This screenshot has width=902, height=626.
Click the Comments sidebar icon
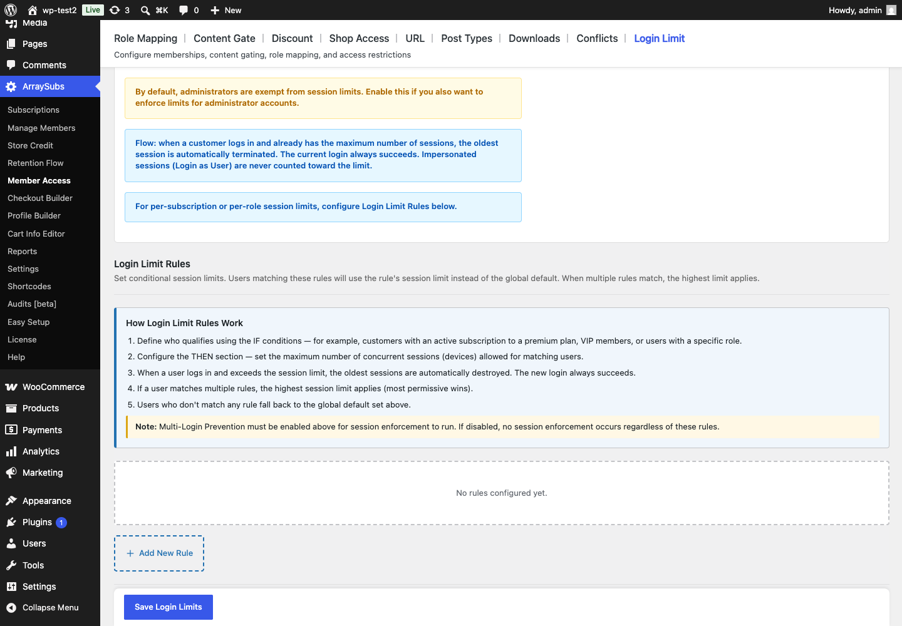[11, 65]
